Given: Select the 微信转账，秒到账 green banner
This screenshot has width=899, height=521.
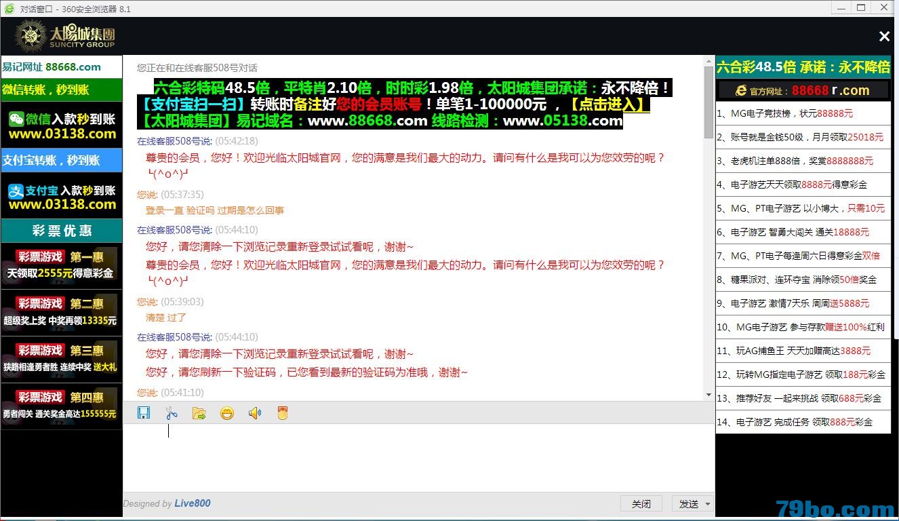Looking at the screenshot, I should [61, 90].
